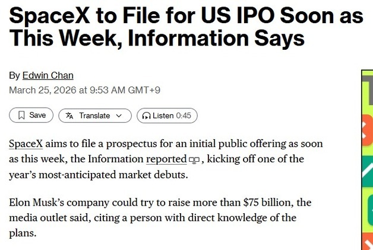Expand the Translate dropdown chevron

tap(119, 116)
